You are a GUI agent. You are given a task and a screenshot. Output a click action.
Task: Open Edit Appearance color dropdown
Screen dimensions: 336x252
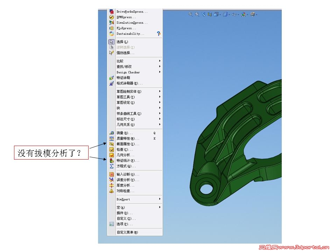[x=244, y=14]
